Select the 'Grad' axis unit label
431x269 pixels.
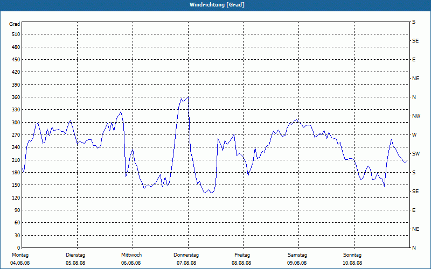15,24
